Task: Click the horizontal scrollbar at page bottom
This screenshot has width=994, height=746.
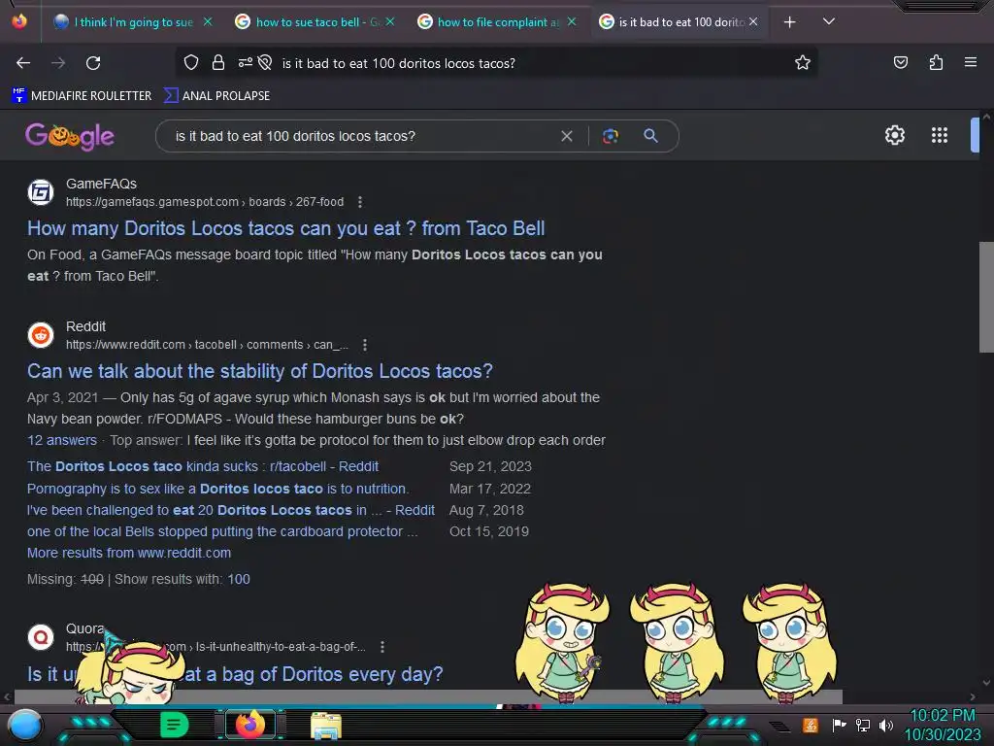Action: pos(428,696)
